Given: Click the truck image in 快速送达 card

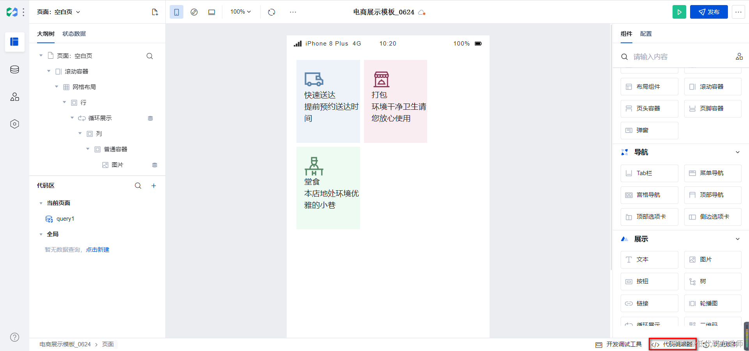Looking at the screenshot, I should [x=314, y=79].
